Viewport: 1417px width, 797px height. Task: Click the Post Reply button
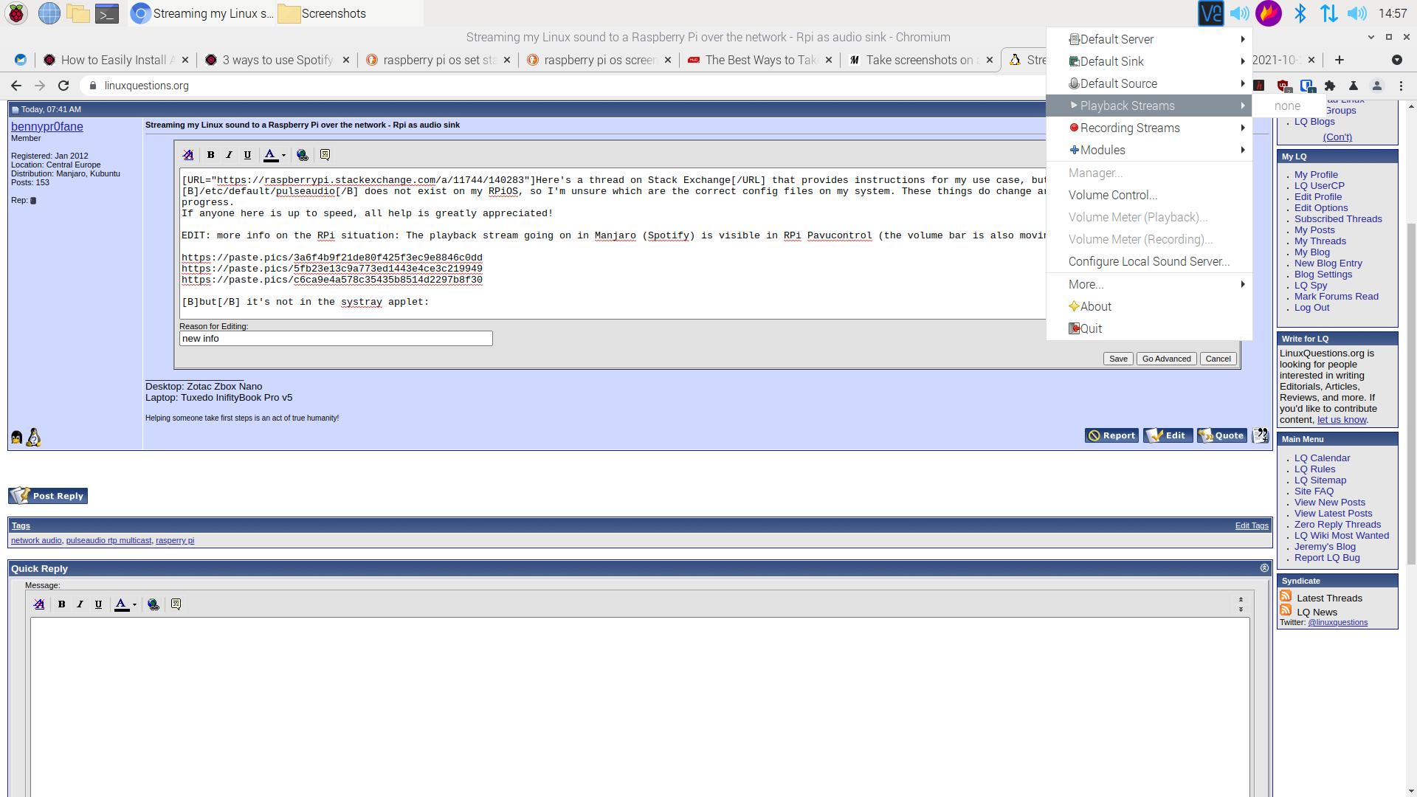pyautogui.click(x=48, y=496)
